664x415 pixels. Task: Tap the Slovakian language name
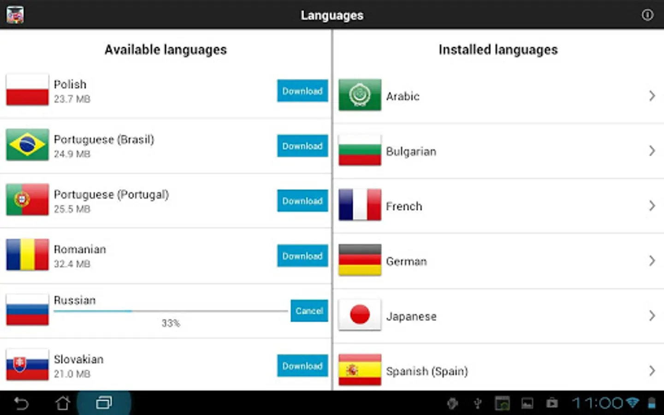[x=78, y=359]
